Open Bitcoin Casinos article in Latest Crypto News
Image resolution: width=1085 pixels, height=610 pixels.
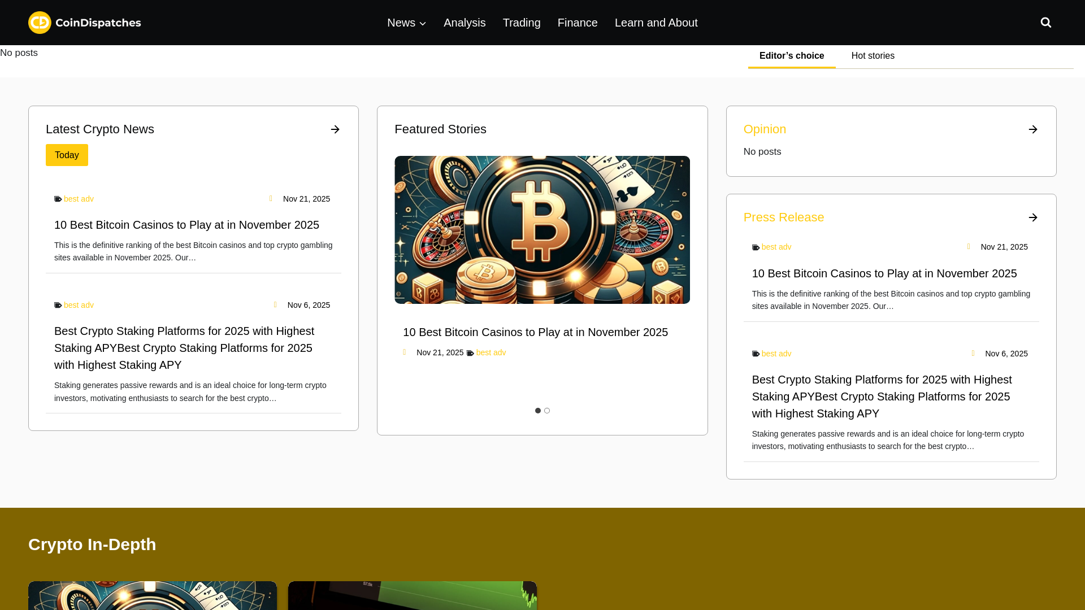(186, 225)
